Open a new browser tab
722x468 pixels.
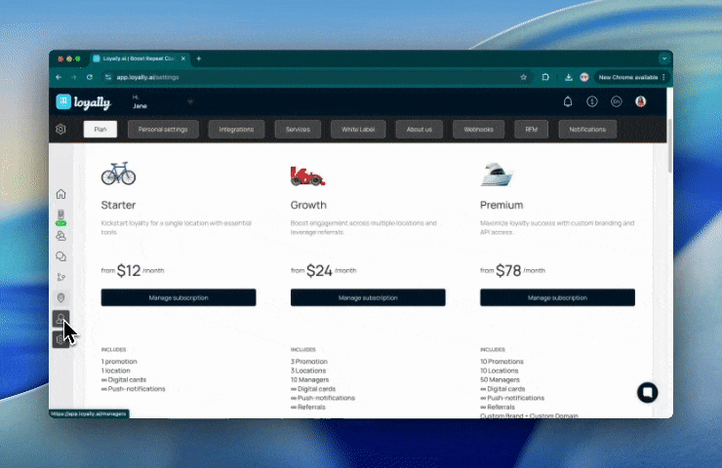[199, 58]
